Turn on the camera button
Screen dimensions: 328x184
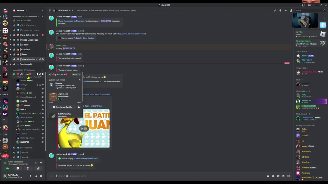7,168
